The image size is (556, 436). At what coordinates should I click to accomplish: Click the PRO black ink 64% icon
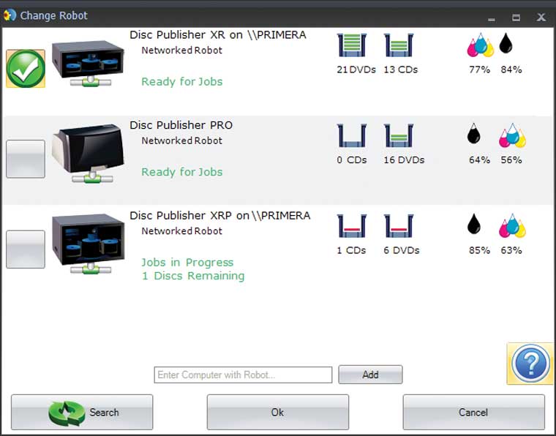point(474,133)
